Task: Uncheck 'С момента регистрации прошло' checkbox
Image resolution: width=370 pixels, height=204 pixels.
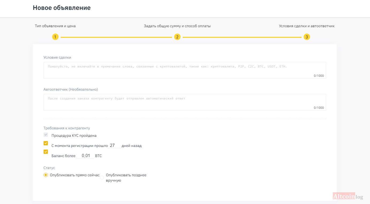Action: 46,143
